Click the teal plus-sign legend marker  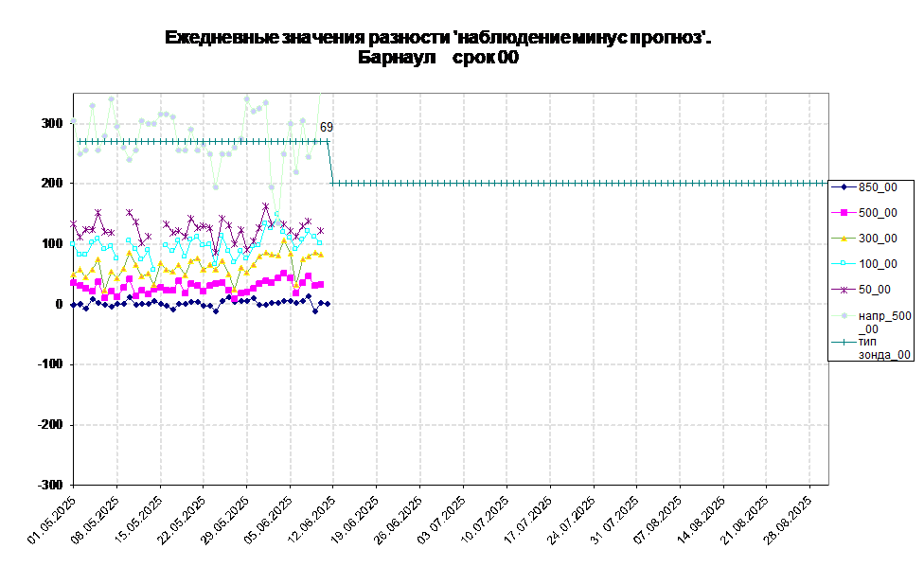click(x=844, y=343)
